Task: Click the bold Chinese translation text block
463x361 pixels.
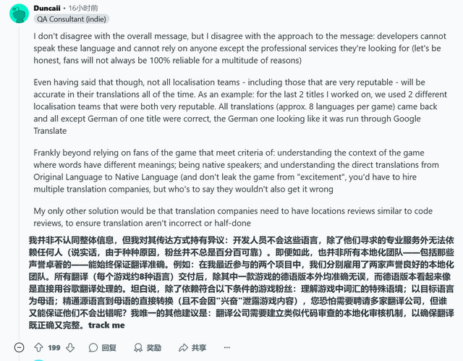Action: 241,282
